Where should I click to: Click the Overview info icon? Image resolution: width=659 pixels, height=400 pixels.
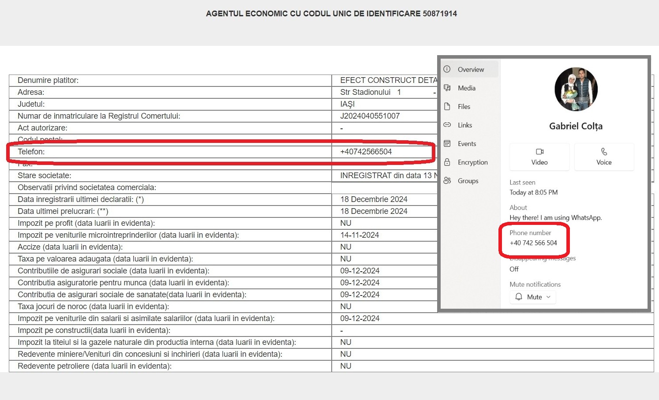447,69
